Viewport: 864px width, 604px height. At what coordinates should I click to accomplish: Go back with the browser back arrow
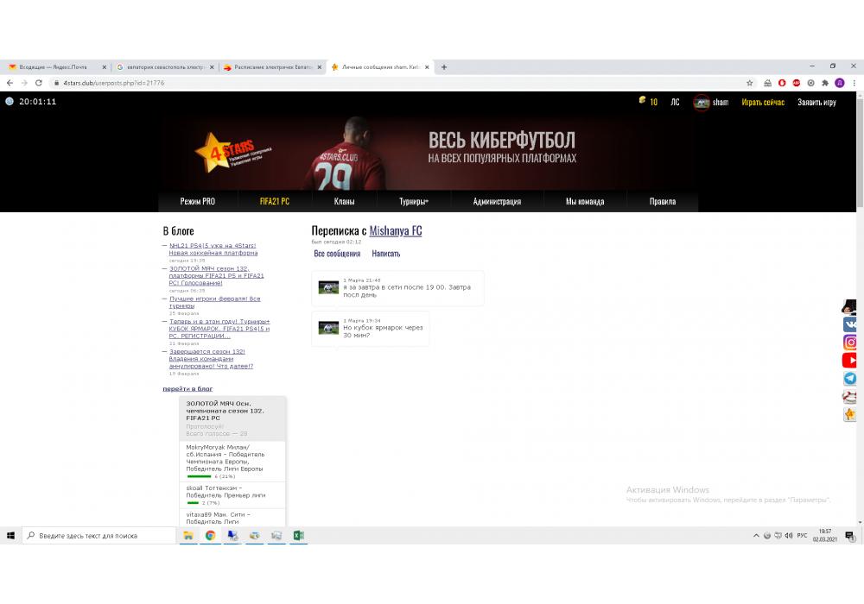(10, 83)
